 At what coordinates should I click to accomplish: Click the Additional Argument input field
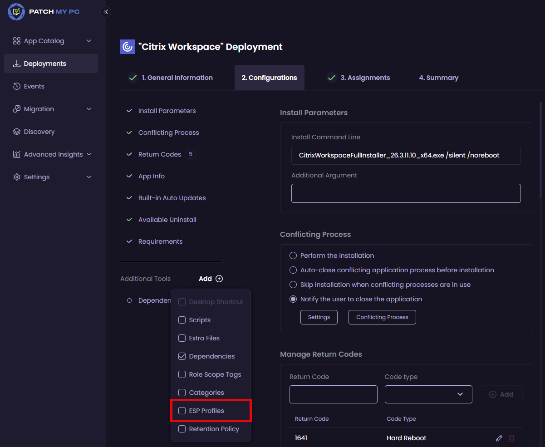click(x=406, y=193)
